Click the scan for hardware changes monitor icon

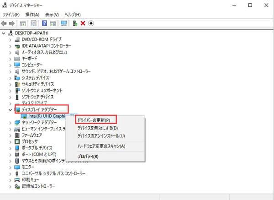[64, 23]
